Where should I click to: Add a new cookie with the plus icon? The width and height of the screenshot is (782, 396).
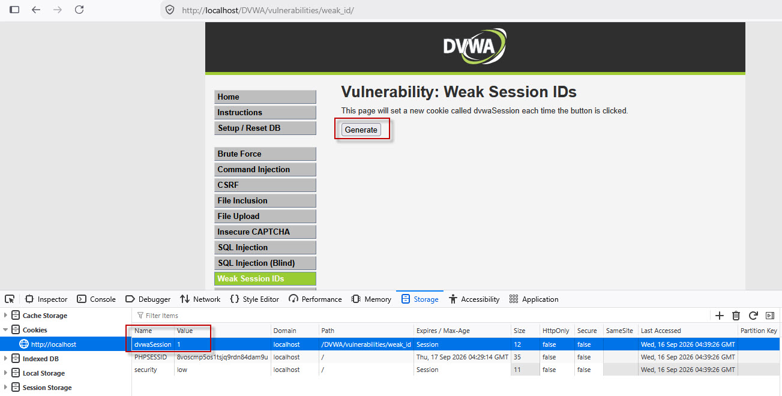click(x=720, y=316)
